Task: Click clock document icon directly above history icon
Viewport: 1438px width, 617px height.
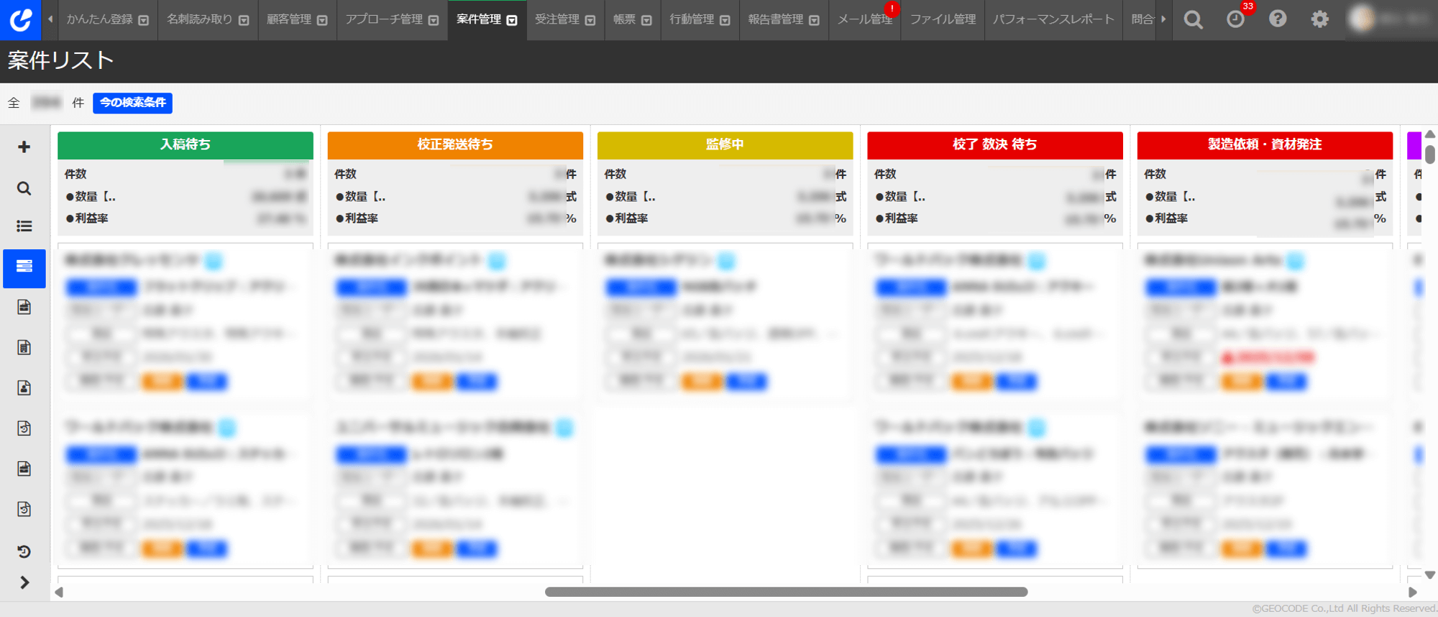Action: (24, 509)
